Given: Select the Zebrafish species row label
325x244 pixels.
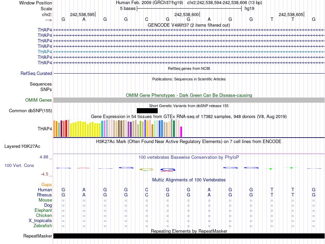Looking at the screenshot, I should pos(43,226).
